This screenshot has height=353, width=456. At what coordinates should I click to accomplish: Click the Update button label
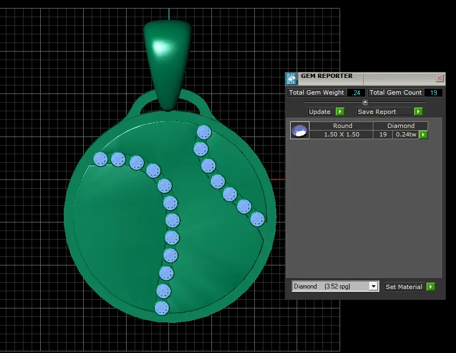pyautogui.click(x=320, y=112)
